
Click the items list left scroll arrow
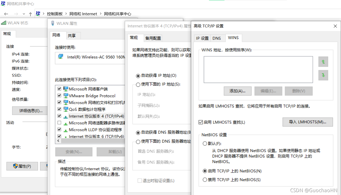tap(58, 141)
